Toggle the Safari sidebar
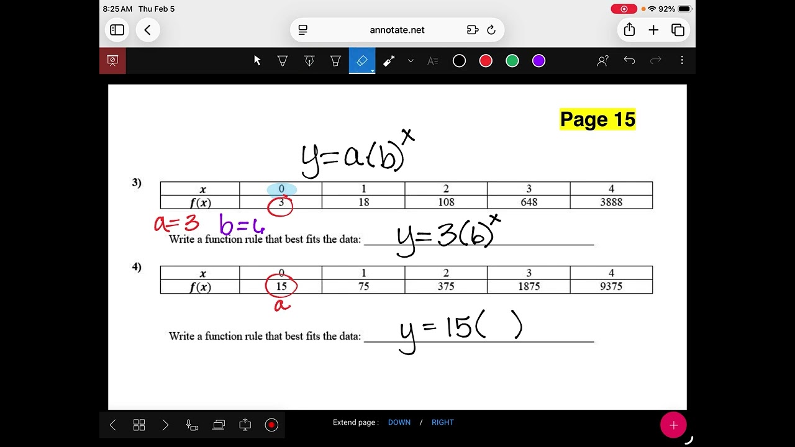The height and width of the screenshot is (447, 795). pos(117,30)
